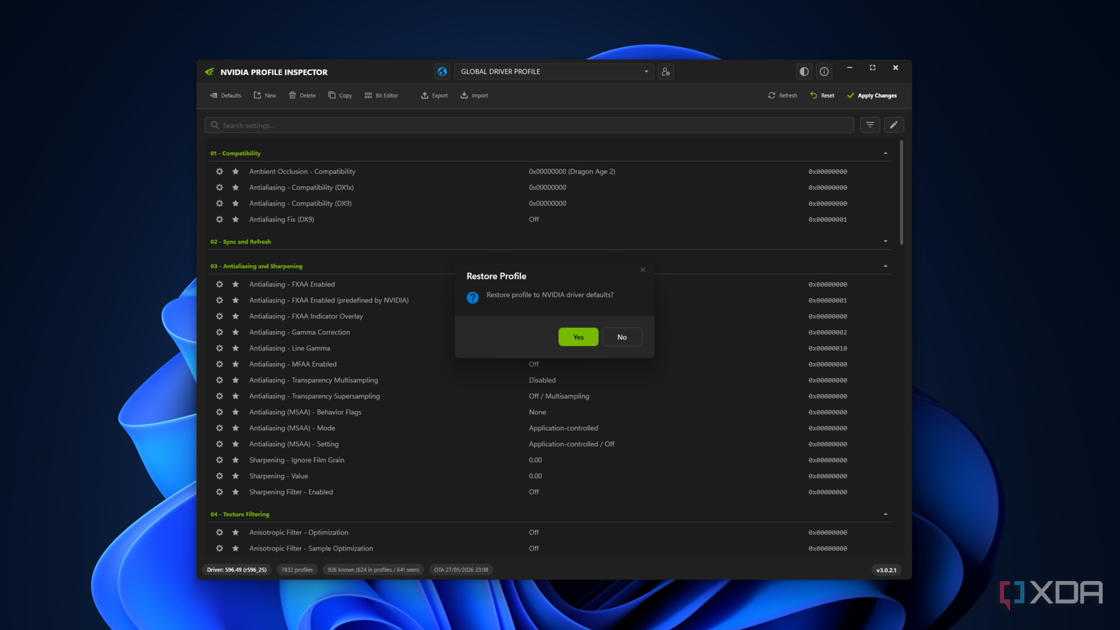
Task: Select Application-controlled value of MSAA Mode
Action: tap(563, 428)
